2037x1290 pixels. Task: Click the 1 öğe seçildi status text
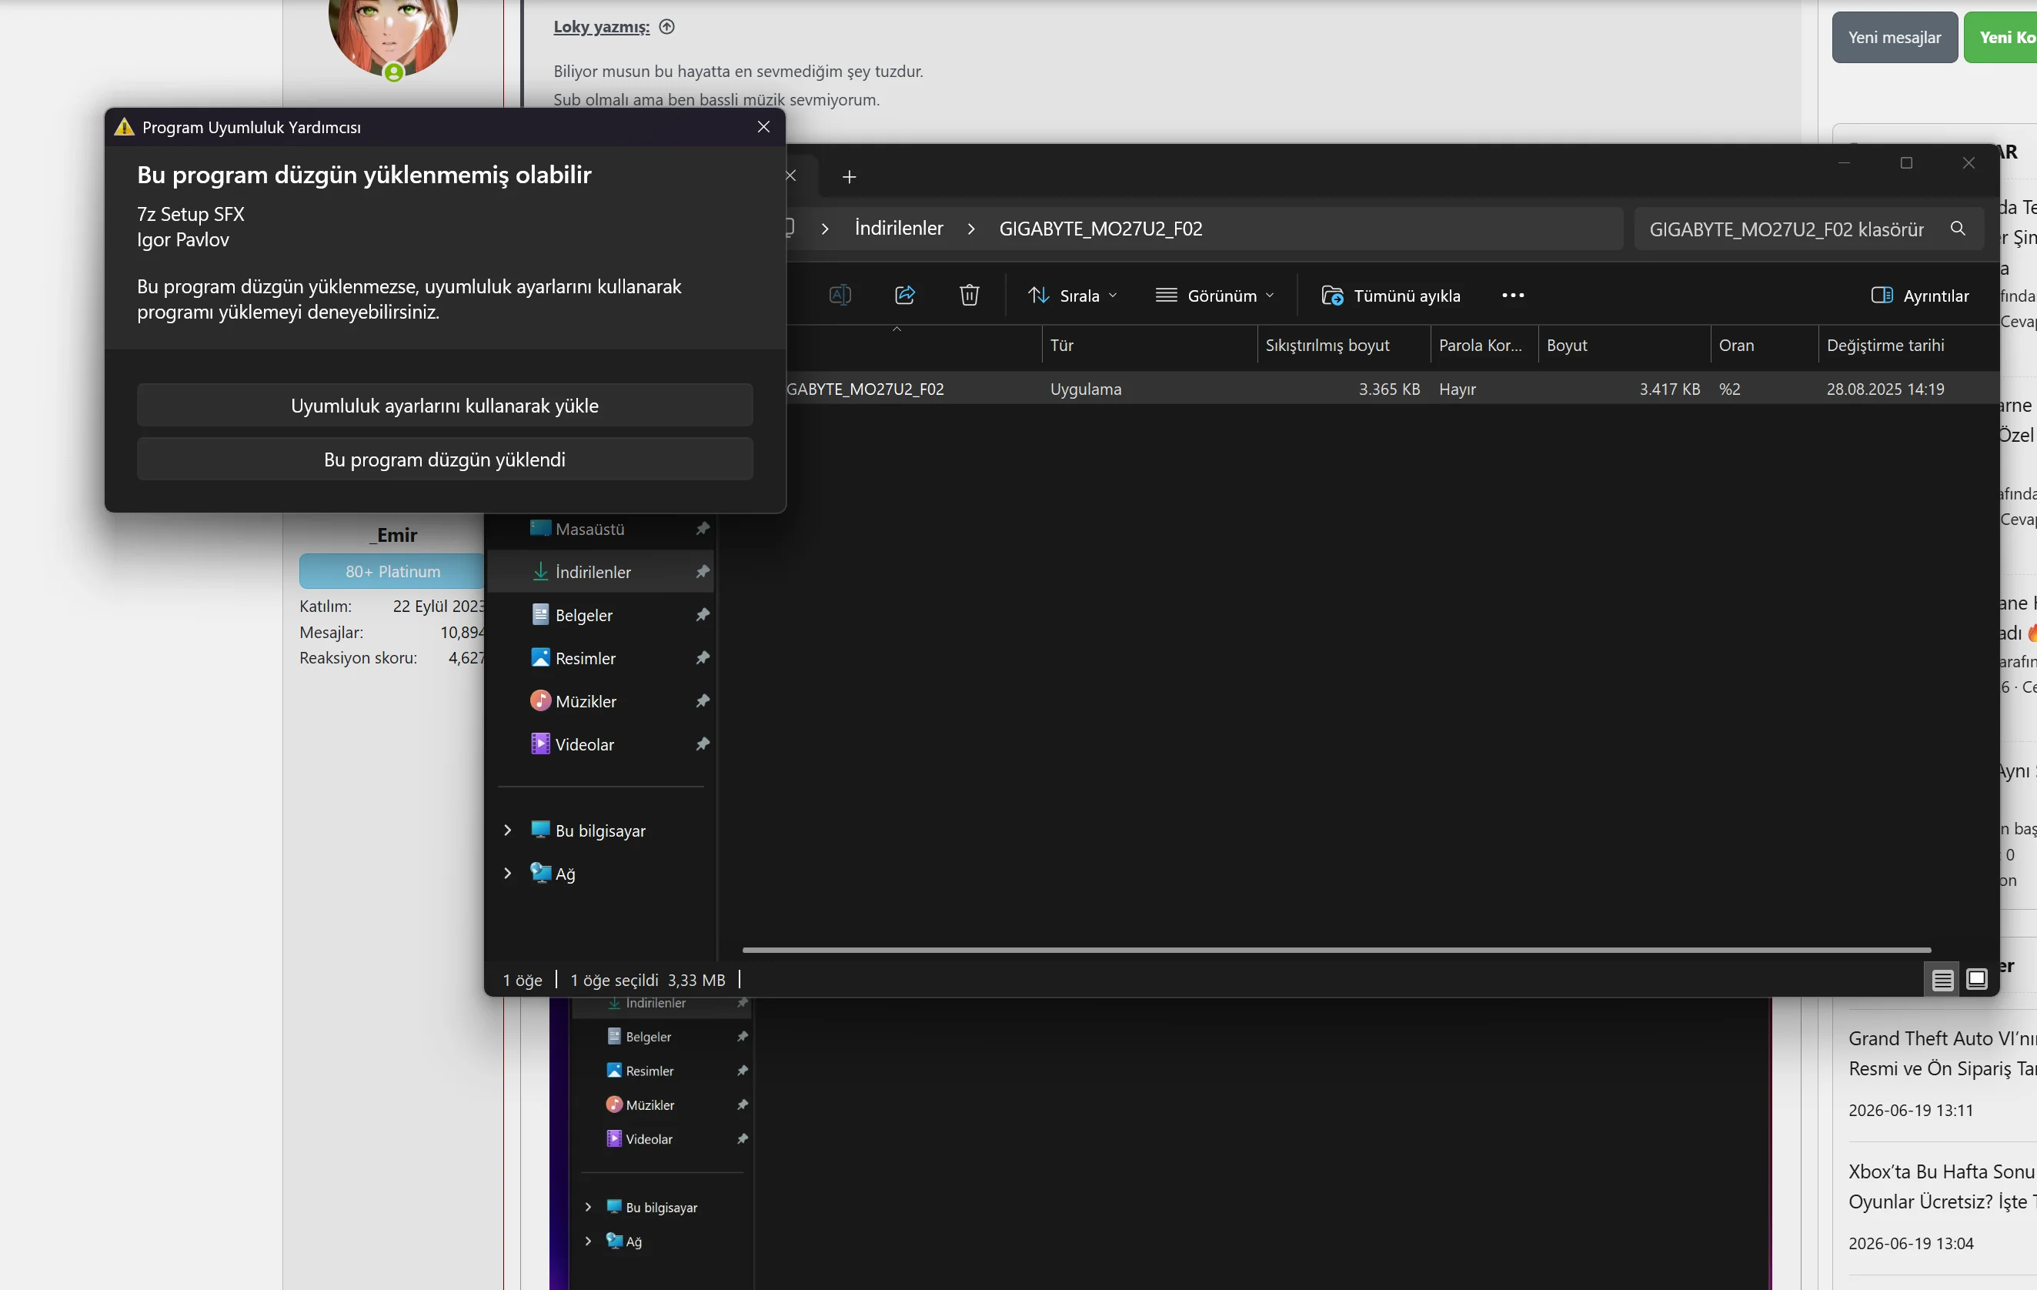[x=614, y=980]
